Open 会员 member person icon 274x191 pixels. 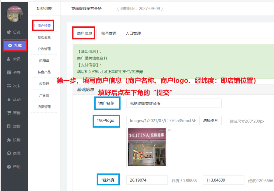tap(9, 59)
